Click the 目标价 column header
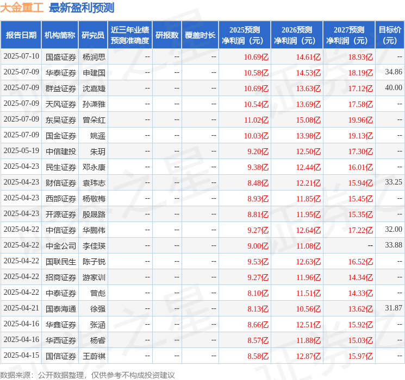This screenshot has width=405, height=380. click(390, 35)
